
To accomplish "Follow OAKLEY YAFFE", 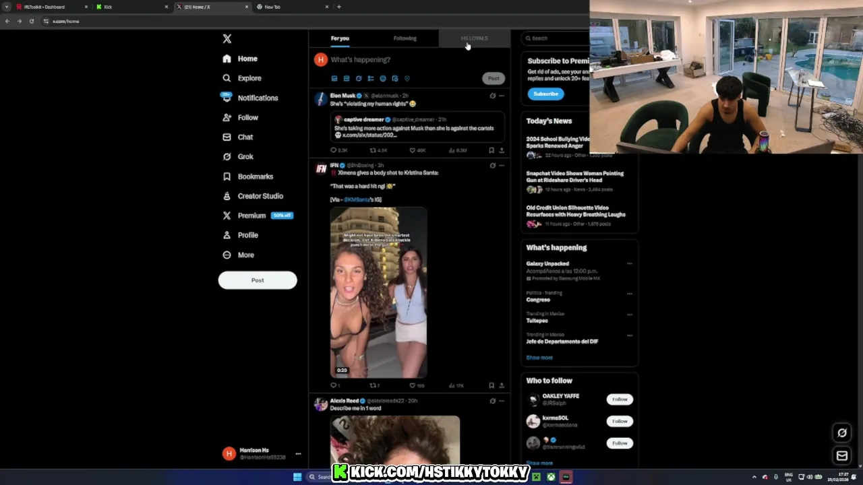I will (x=620, y=399).
